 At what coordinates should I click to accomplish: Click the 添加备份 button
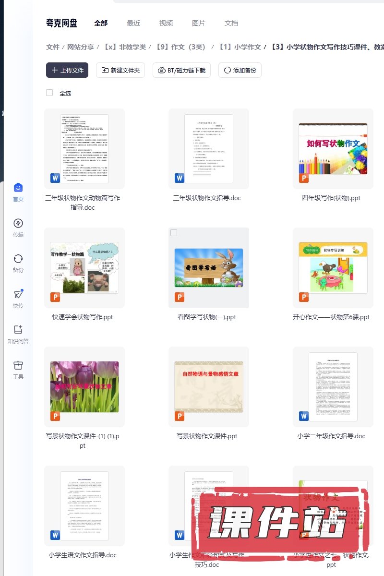[x=240, y=70]
